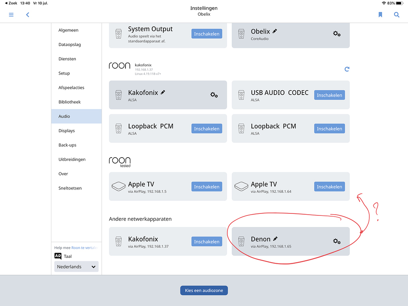408x306 pixels.
Task: Open settings gear for Kakofonix ALSA zone
Action: (214, 95)
